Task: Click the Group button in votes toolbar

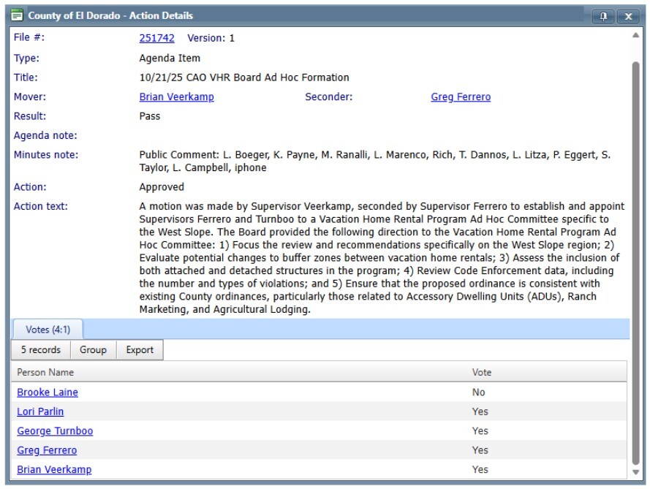Action: pyautogui.click(x=93, y=350)
